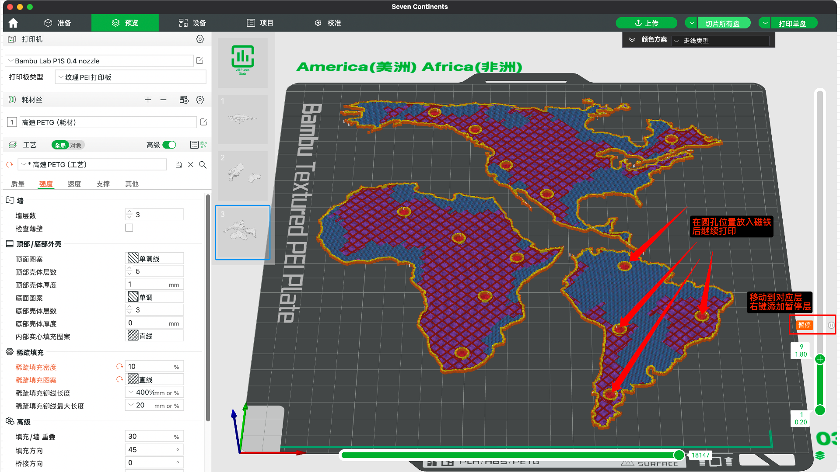Open the parameter list icon in 工艺 header
The image size is (840, 472).
(x=194, y=145)
